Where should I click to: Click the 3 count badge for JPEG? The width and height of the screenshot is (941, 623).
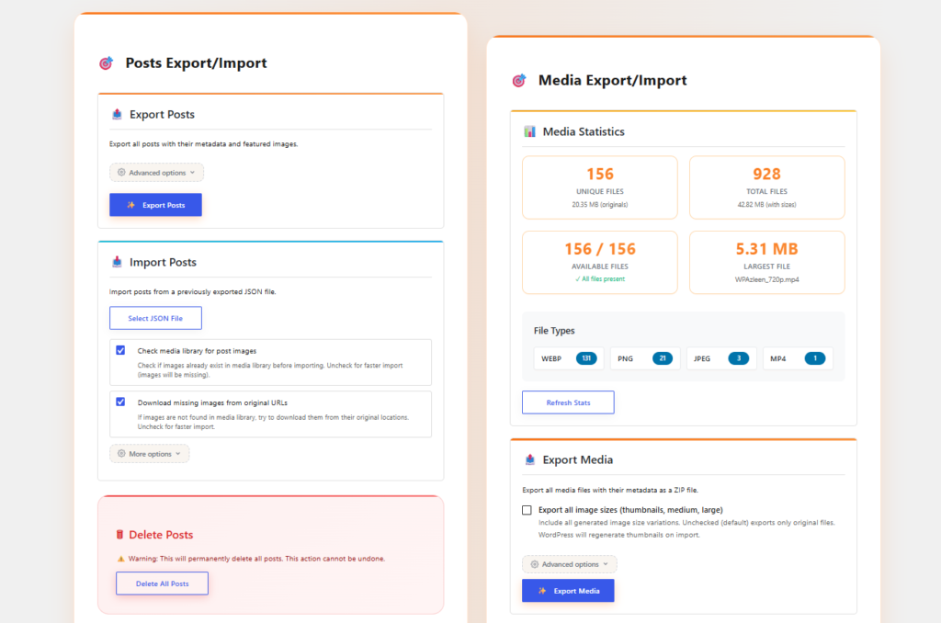pyautogui.click(x=739, y=359)
